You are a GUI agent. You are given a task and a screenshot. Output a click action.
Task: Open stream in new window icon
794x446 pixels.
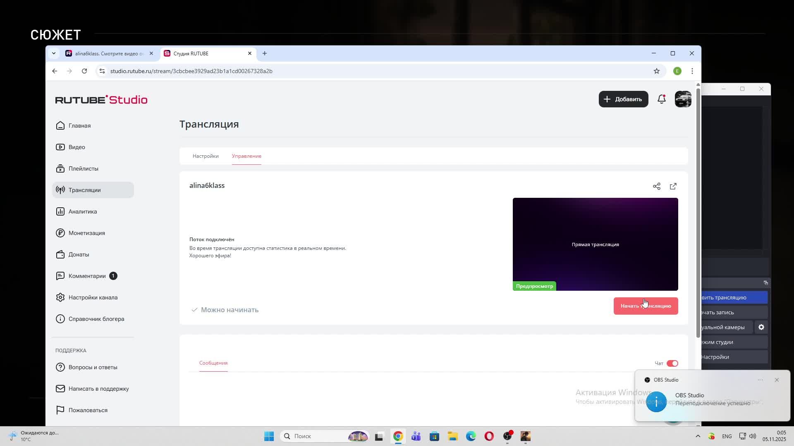[x=673, y=186]
